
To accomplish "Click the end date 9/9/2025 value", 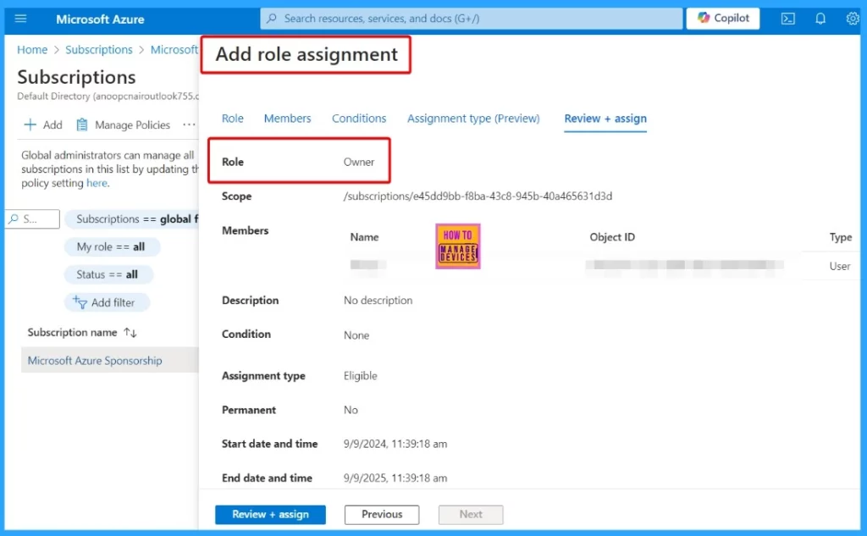I will click(x=395, y=478).
